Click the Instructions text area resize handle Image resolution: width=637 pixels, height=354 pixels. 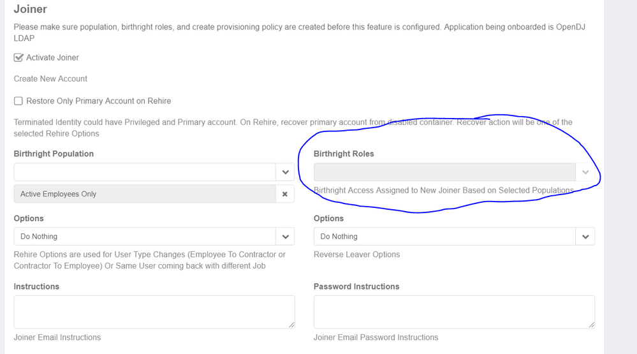tap(291, 325)
